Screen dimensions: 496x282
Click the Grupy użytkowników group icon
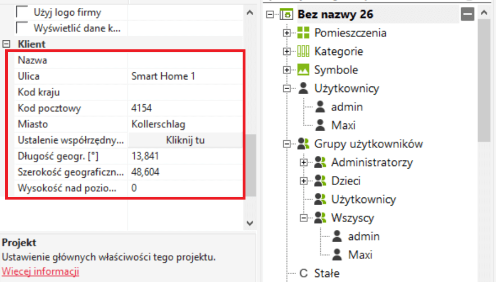click(303, 144)
